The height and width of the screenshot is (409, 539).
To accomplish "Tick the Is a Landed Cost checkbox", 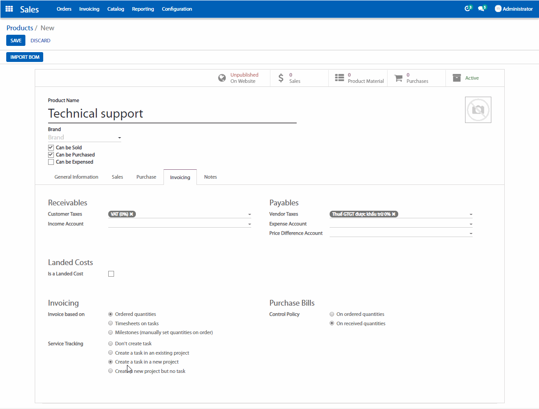I will click(x=111, y=274).
